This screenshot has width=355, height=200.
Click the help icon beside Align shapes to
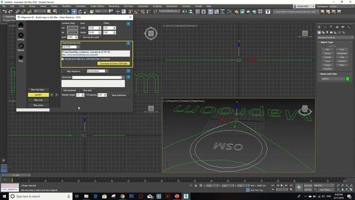(128, 71)
